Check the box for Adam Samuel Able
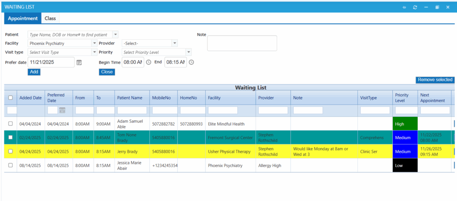 coord(11,123)
